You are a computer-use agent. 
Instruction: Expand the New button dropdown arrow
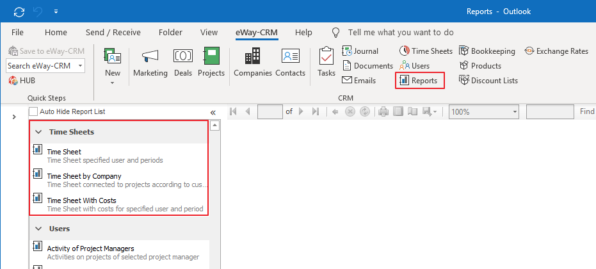pyautogui.click(x=113, y=83)
